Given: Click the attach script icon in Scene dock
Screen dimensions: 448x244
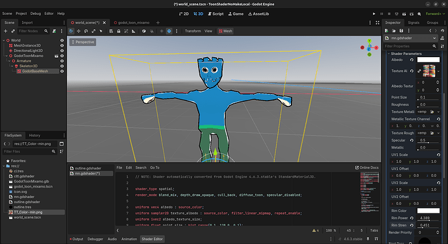Looking at the screenshot, I should (54, 31).
